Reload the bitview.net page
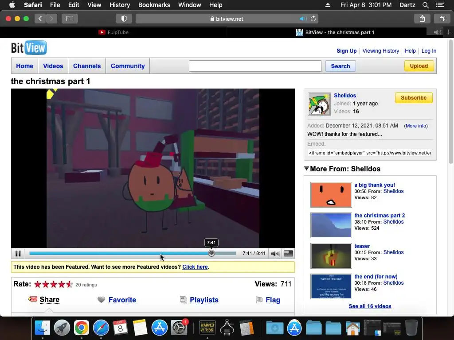The image size is (454, 340). click(x=313, y=19)
